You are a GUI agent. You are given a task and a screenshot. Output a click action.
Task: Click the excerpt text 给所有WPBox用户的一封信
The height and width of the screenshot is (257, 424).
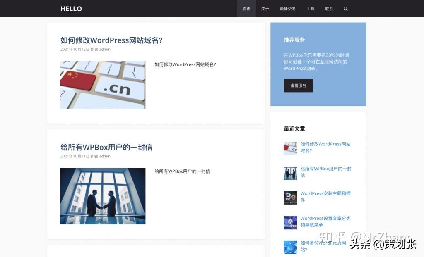[182, 171]
